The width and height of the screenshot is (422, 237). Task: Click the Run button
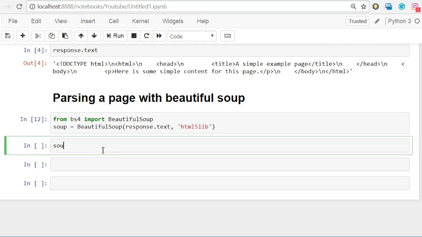[x=115, y=36]
